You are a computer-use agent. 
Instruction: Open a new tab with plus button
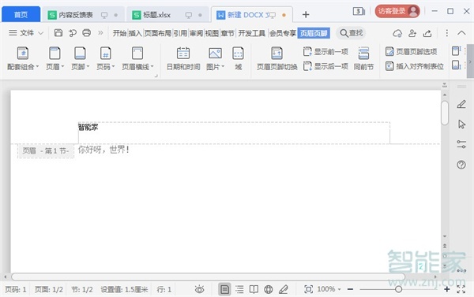(x=306, y=14)
